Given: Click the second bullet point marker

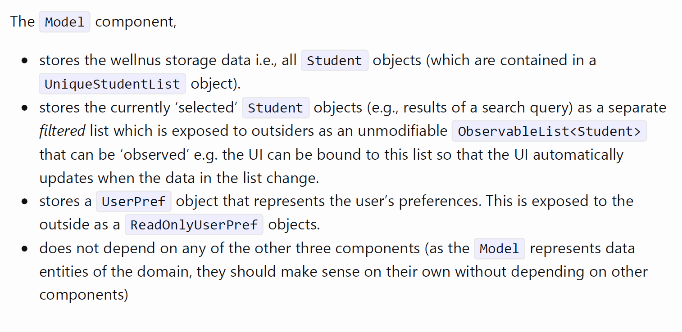Looking at the screenshot, I should pos(25,108).
